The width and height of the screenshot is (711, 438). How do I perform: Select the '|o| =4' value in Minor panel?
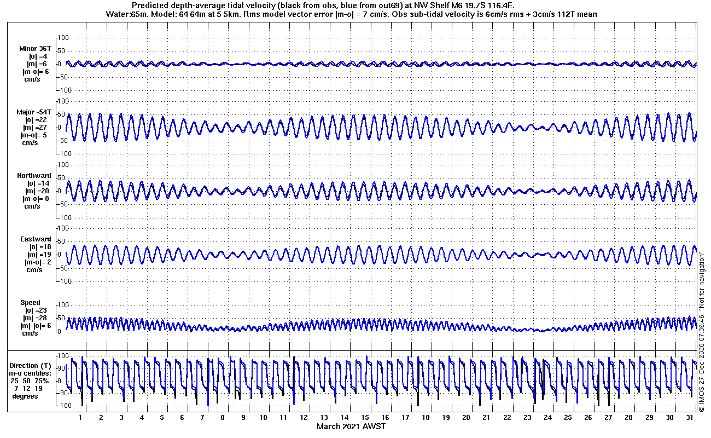click(x=38, y=56)
